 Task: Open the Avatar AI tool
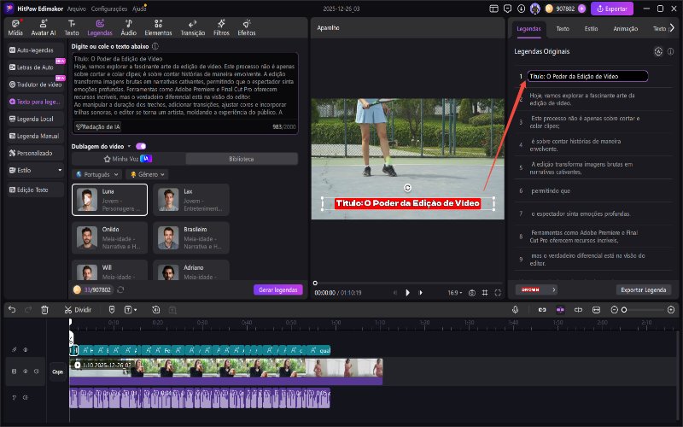[44, 27]
